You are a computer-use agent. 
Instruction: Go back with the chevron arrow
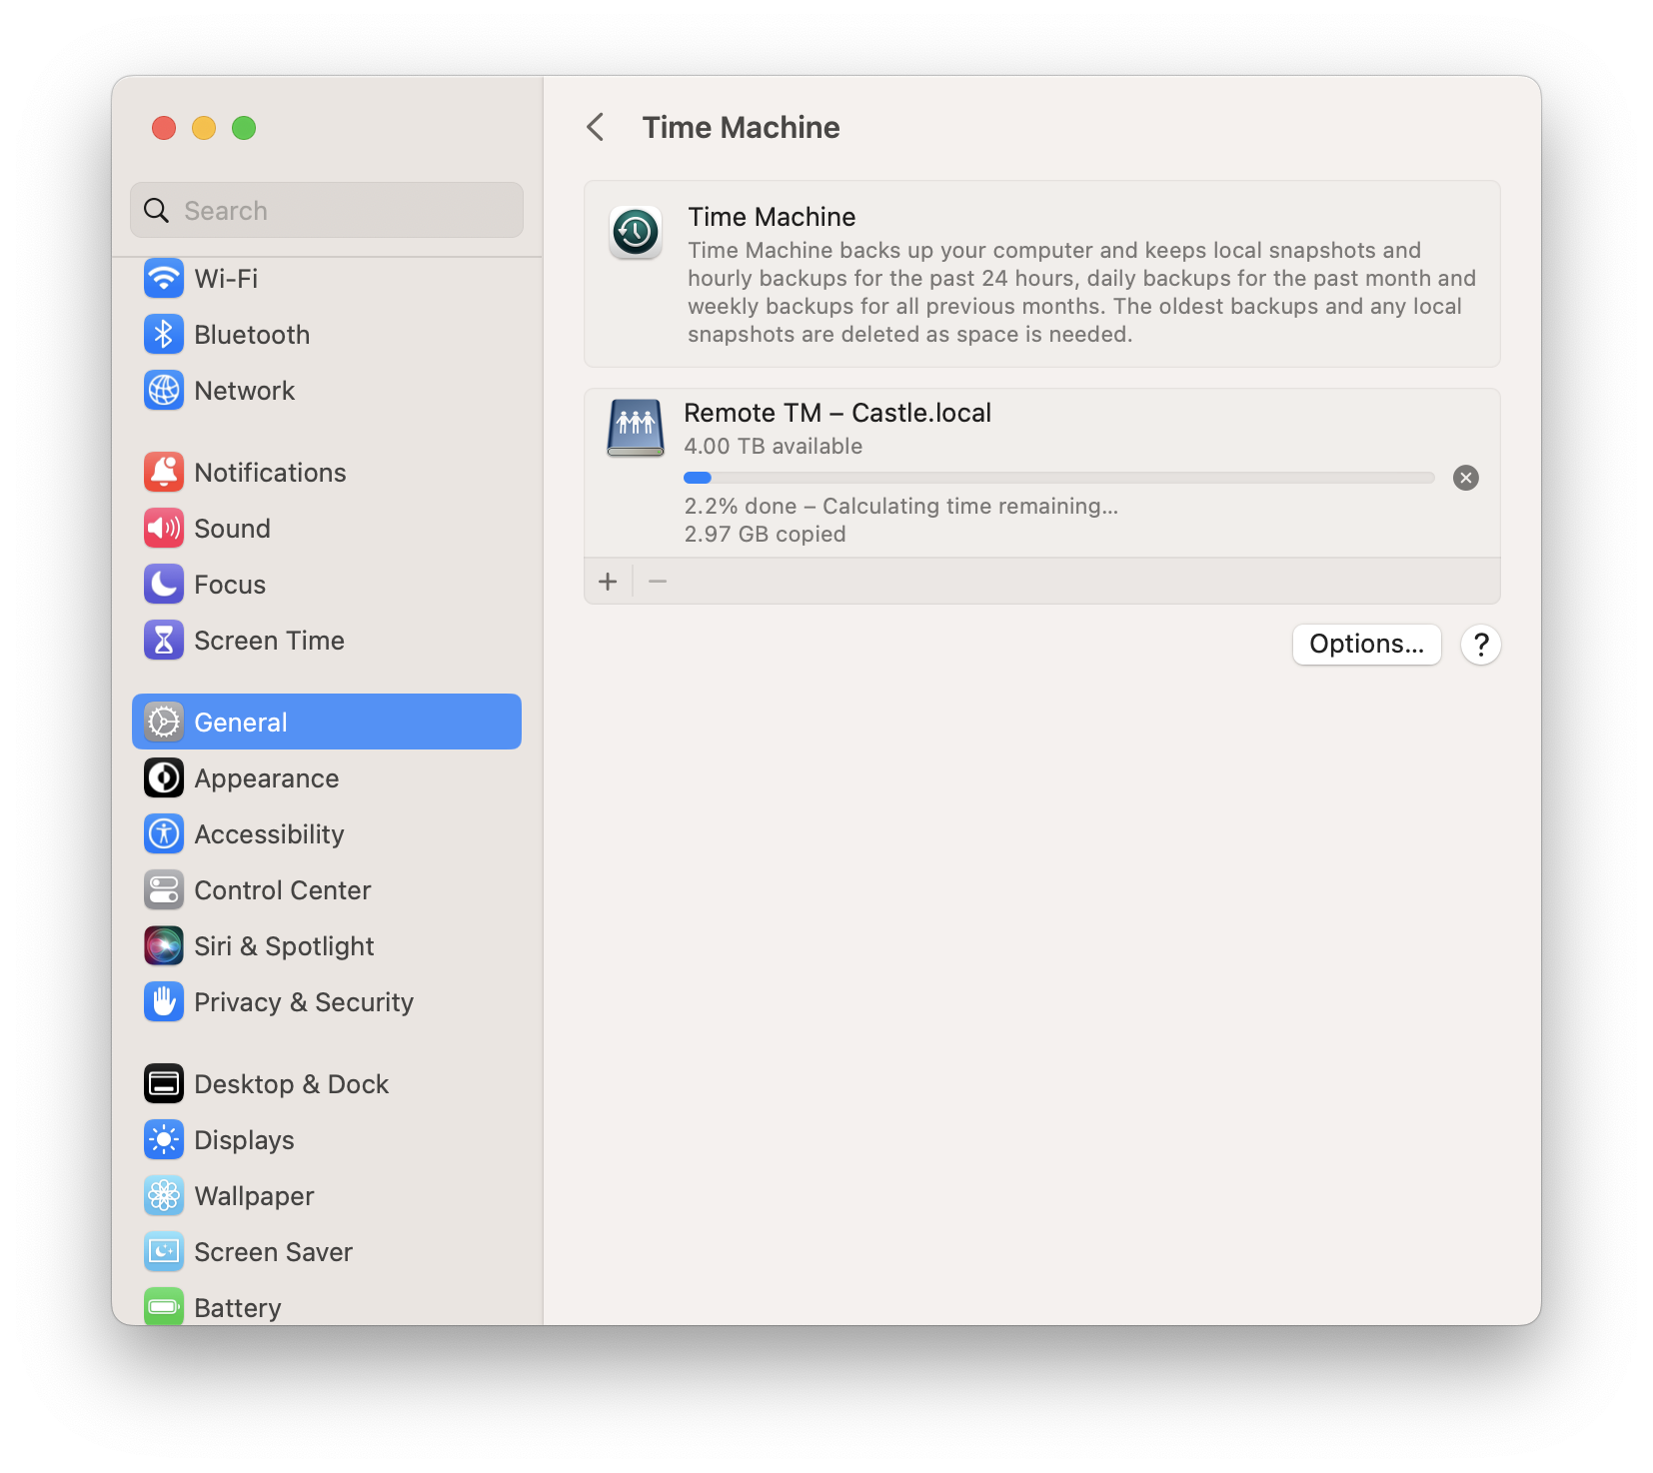click(596, 127)
